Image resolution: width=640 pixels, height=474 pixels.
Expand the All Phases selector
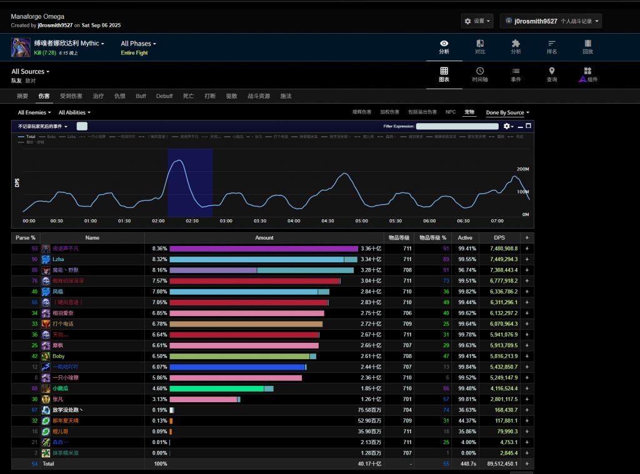point(138,44)
